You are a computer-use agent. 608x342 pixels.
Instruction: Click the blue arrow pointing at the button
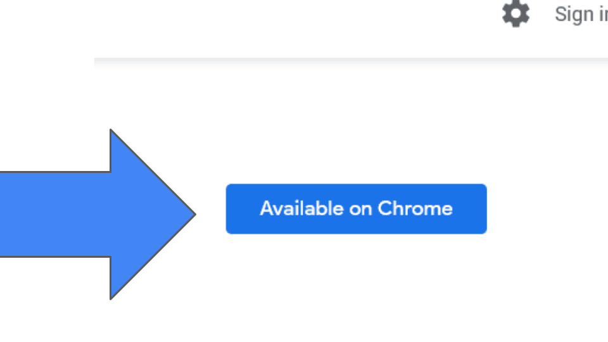point(98,214)
